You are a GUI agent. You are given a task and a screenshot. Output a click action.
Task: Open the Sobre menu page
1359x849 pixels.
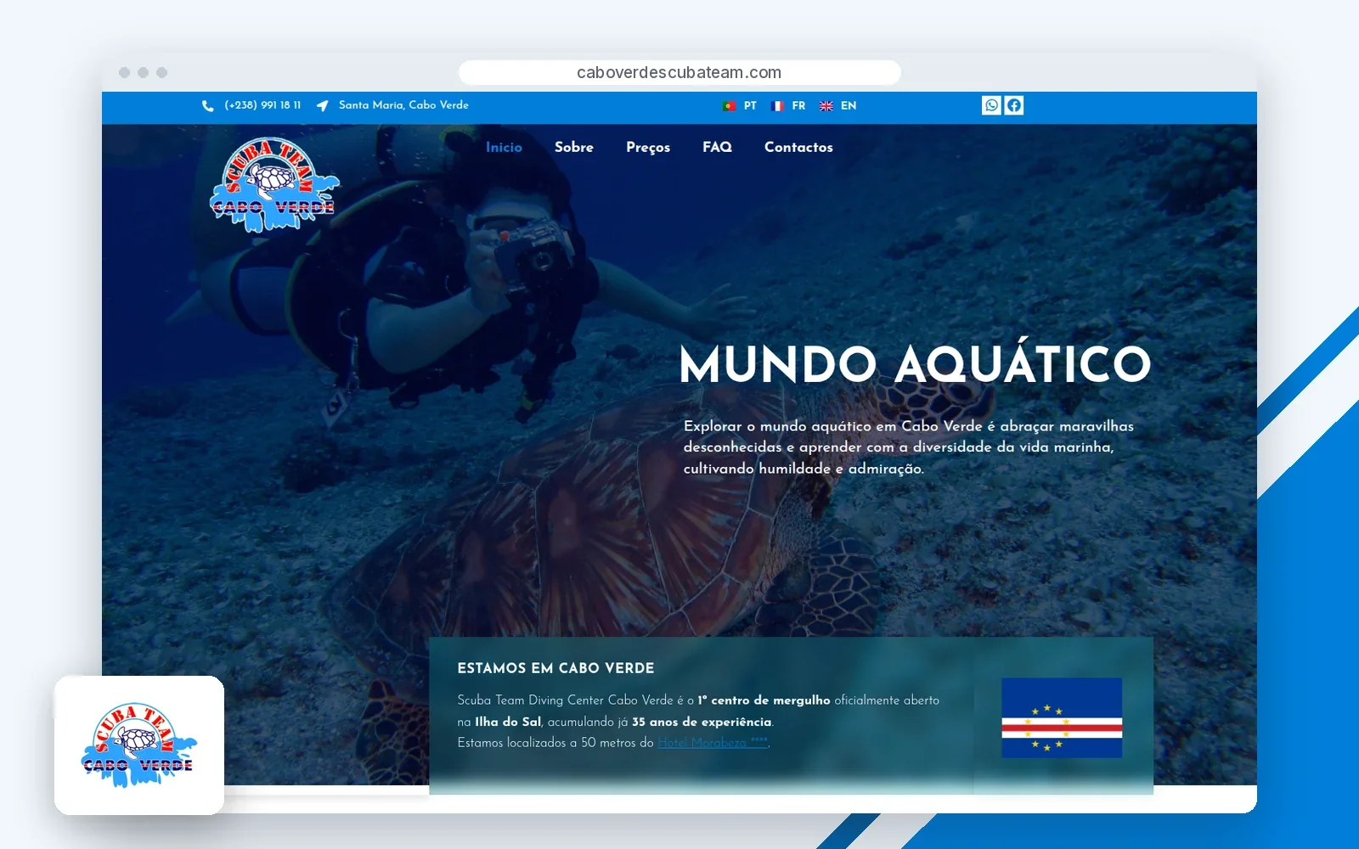pyautogui.click(x=574, y=147)
